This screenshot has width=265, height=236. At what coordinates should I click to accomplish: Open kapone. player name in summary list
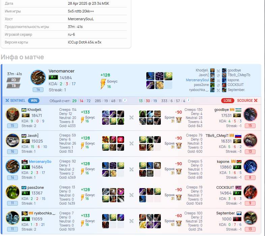(x=233, y=80)
